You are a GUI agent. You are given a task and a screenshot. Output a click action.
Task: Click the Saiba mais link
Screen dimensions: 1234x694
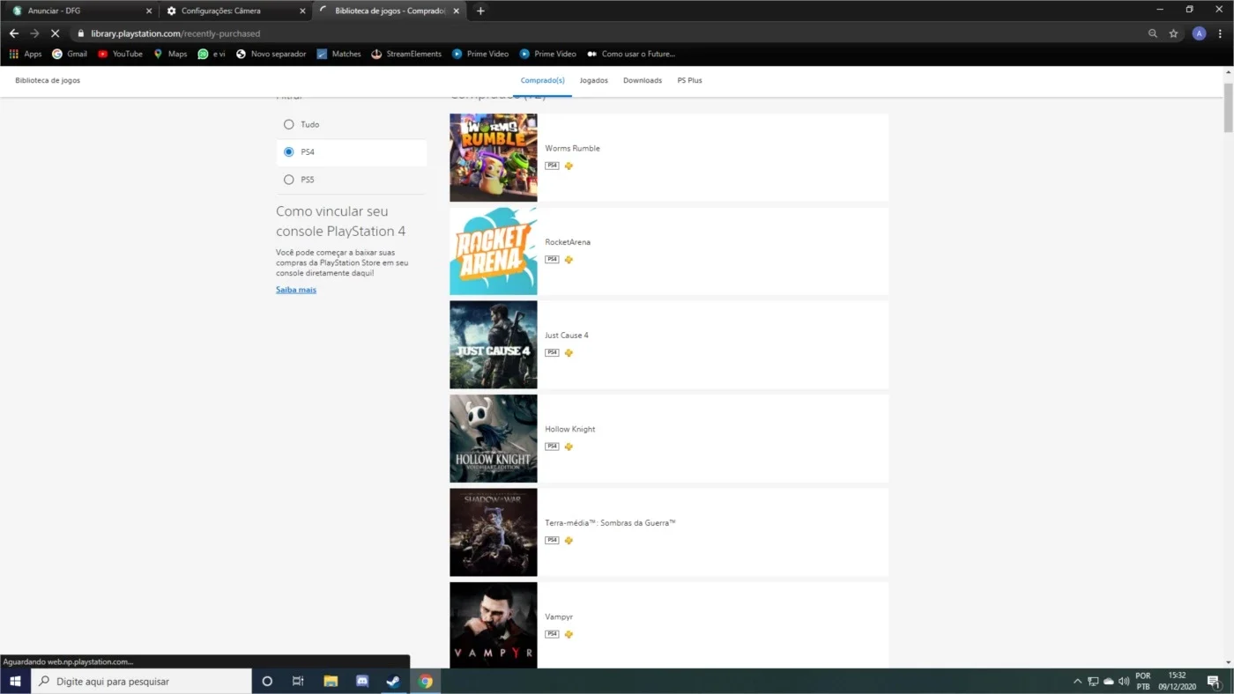pyautogui.click(x=296, y=290)
